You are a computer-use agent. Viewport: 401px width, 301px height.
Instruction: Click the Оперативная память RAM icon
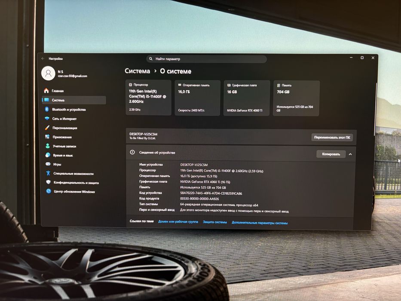pos(180,85)
